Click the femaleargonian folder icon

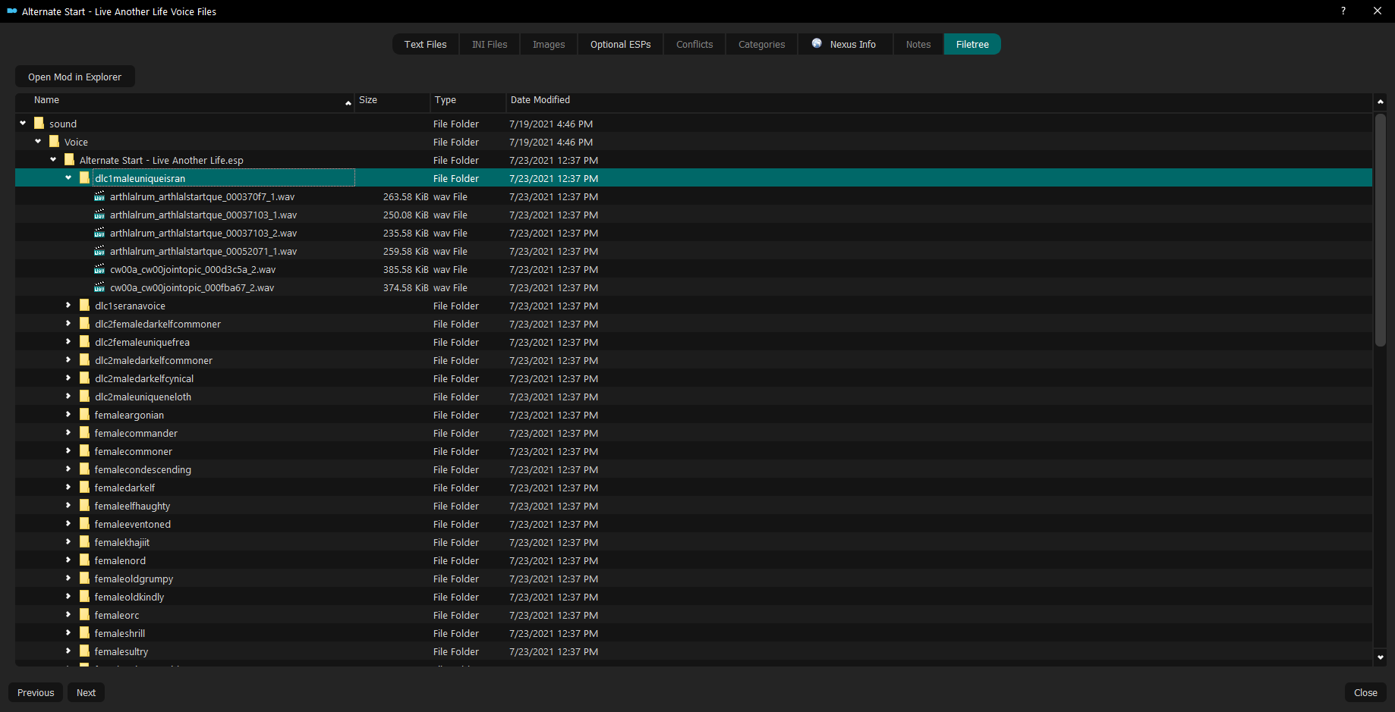[x=84, y=415]
